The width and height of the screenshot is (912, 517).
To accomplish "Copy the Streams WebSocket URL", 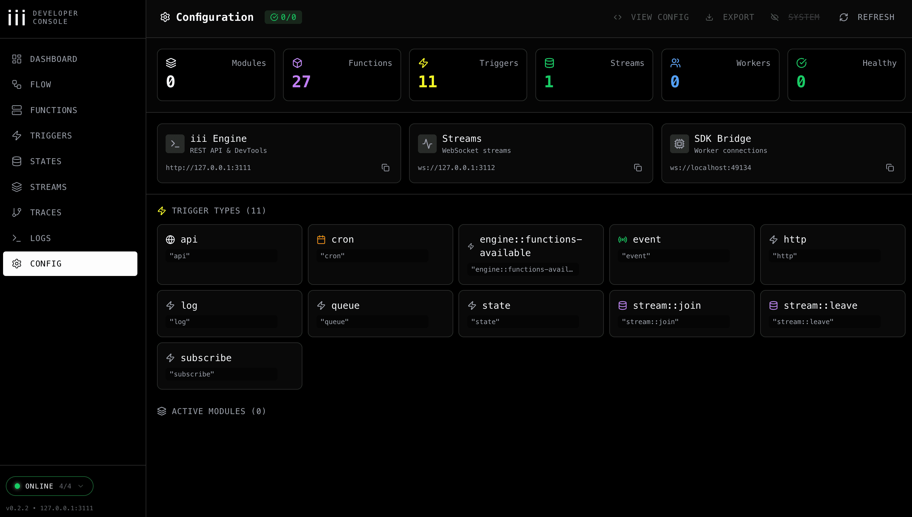I will [638, 167].
